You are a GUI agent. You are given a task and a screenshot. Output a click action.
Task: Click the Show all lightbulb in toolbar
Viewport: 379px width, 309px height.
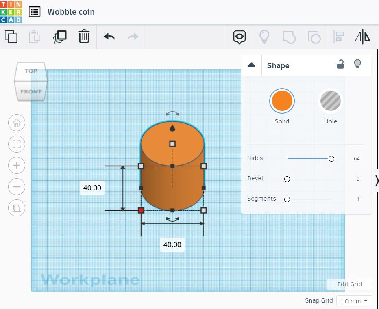point(264,37)
